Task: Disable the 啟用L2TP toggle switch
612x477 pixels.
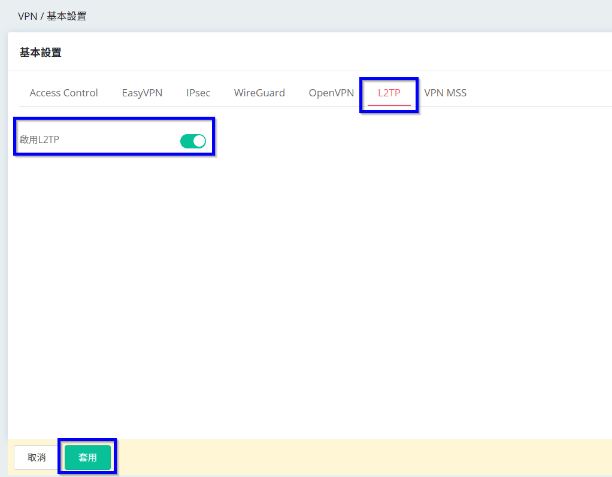Action: 193,141
